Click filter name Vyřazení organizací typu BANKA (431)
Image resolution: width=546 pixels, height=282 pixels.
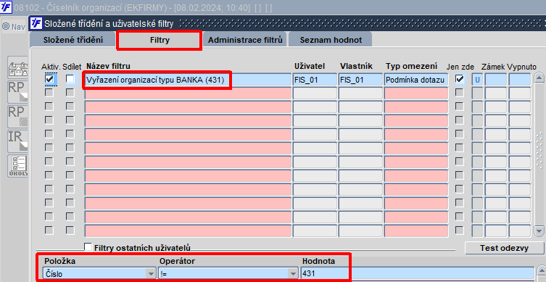tap(188, 80)
